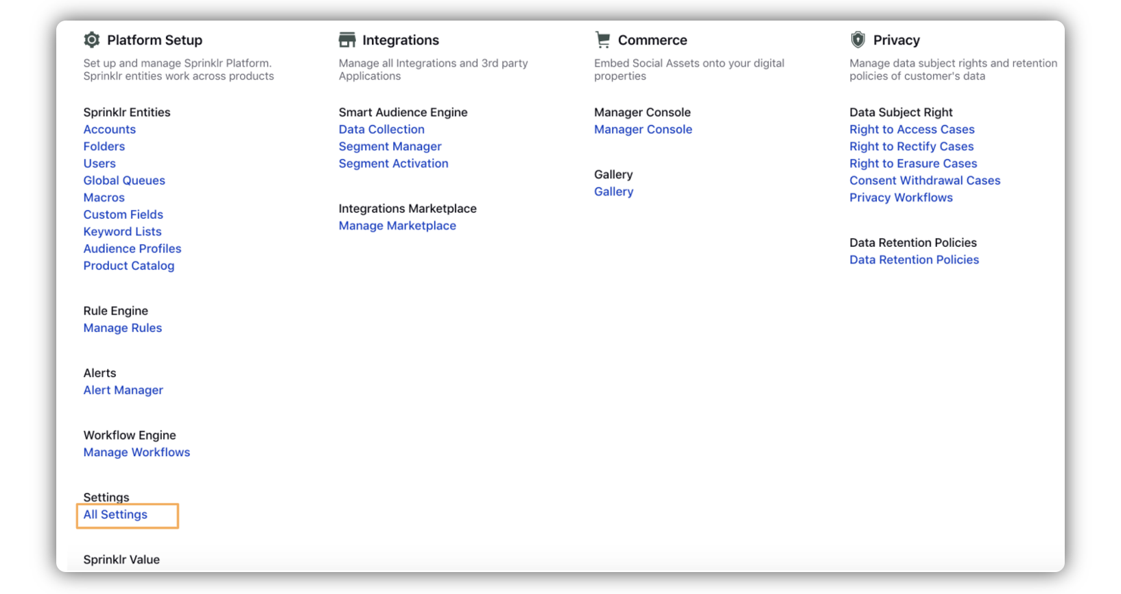
Task: Click the Platform Setup heading
Action: tap(154, 40)
